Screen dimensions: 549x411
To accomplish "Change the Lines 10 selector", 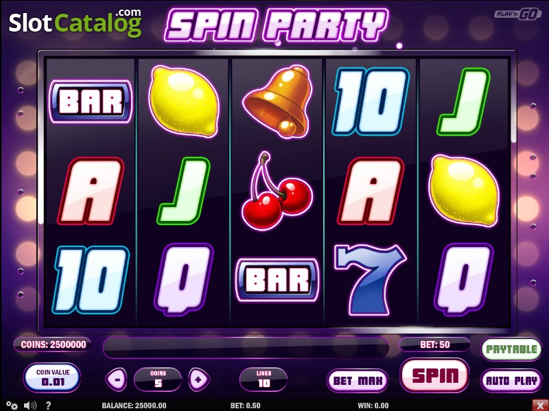I will 264,379.
